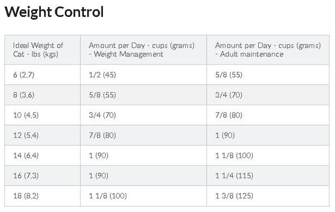Click the 3/4 (70) adult maintenance cell
The width and height of the screenshot is (335, 212).
click(268, 95)
